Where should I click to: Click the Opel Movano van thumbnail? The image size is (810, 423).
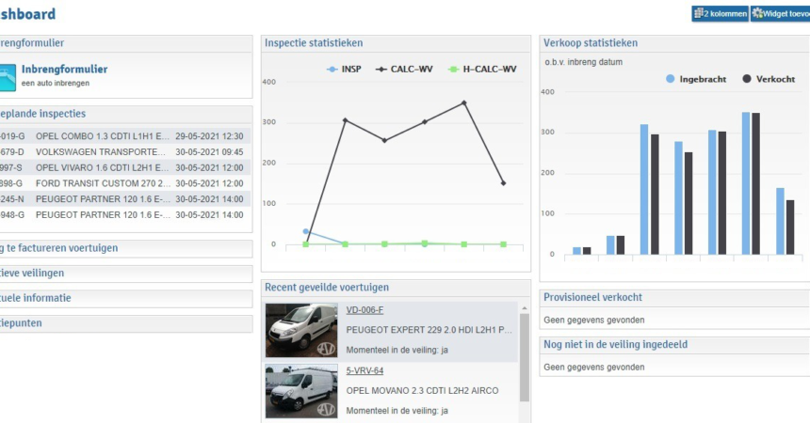[x=300, y=390]
